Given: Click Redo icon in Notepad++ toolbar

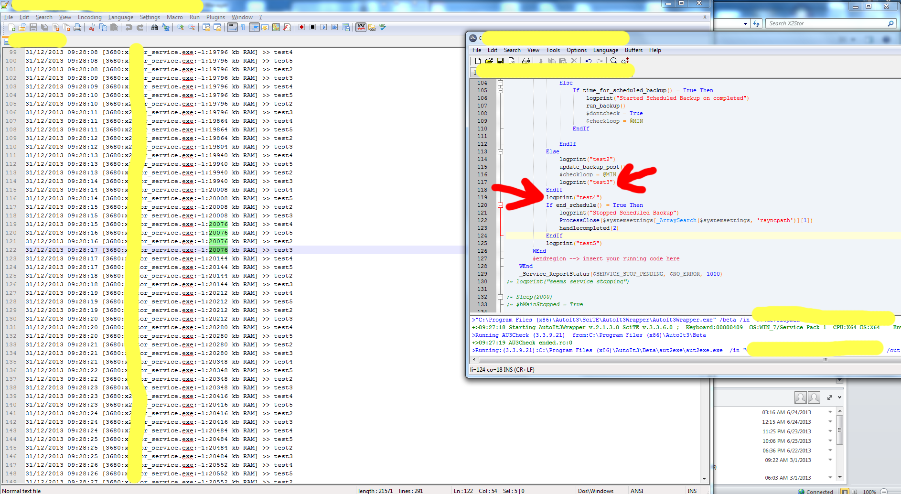Looking at the screenshot, I should [x=140, y=27].
